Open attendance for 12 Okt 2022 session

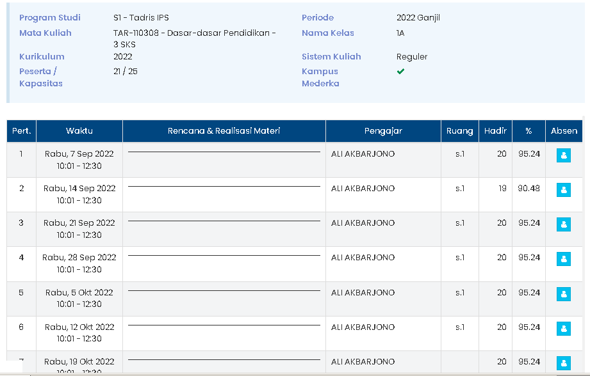click(x=564, y=329)
